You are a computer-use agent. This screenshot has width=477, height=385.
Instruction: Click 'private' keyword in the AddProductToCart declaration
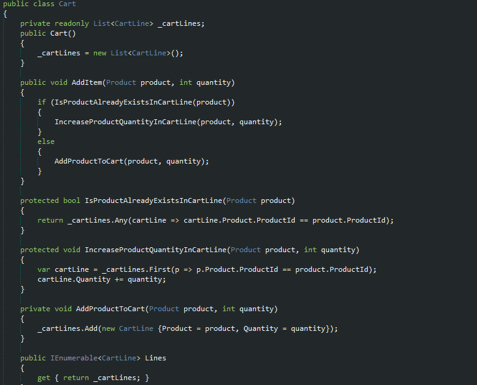pyautogui.click(x=35, y=309)
